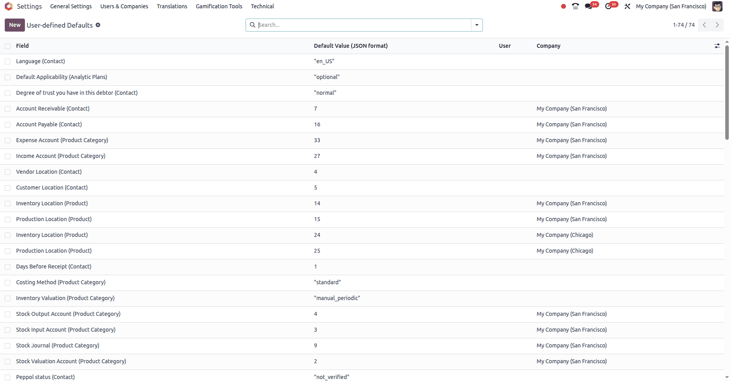Open the Translations menu
The width and height of the screenshot is (730, 381).
point(172,6)
